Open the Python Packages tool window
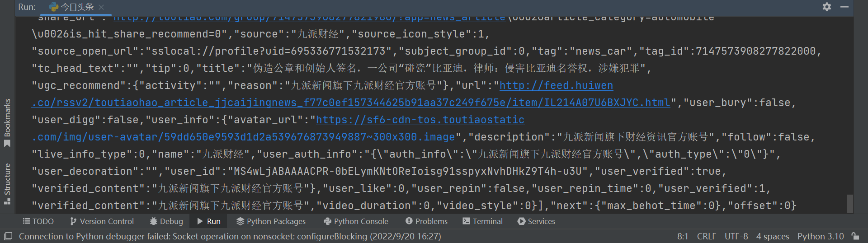Image resolution: width=868 pixels, height=243 pixels. coord(271,221)
